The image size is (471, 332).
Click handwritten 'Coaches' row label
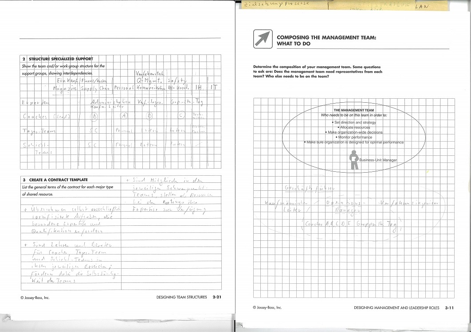(35, 116)
